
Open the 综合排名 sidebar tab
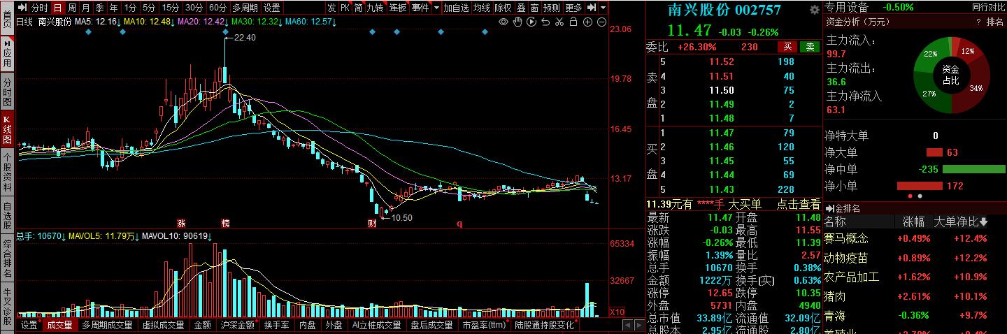pyautogui.click(x=7, y=257)
